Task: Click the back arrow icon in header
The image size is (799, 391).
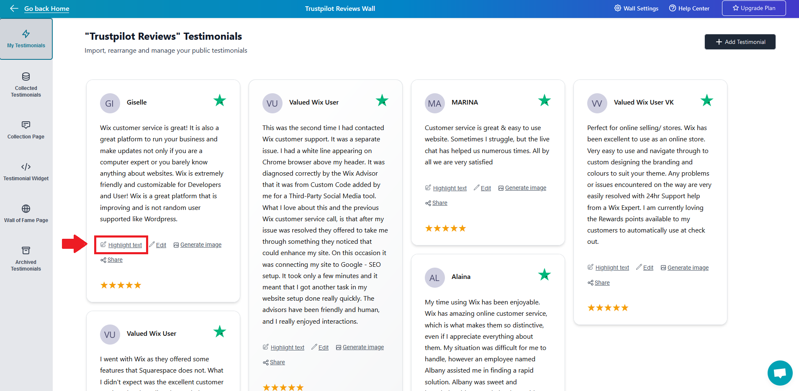Action: point(14,8)
